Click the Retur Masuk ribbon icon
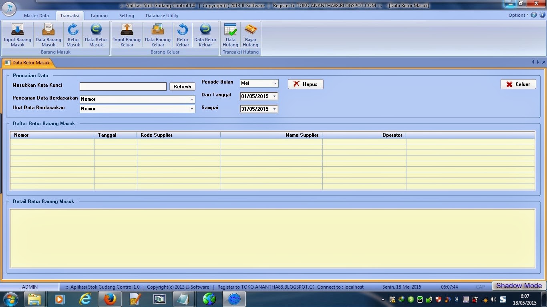This screenshot has width=547, height=307. [x=73, y=35]
